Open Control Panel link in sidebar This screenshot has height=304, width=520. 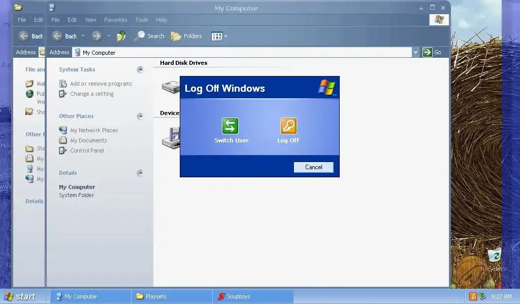coord(87,150)
